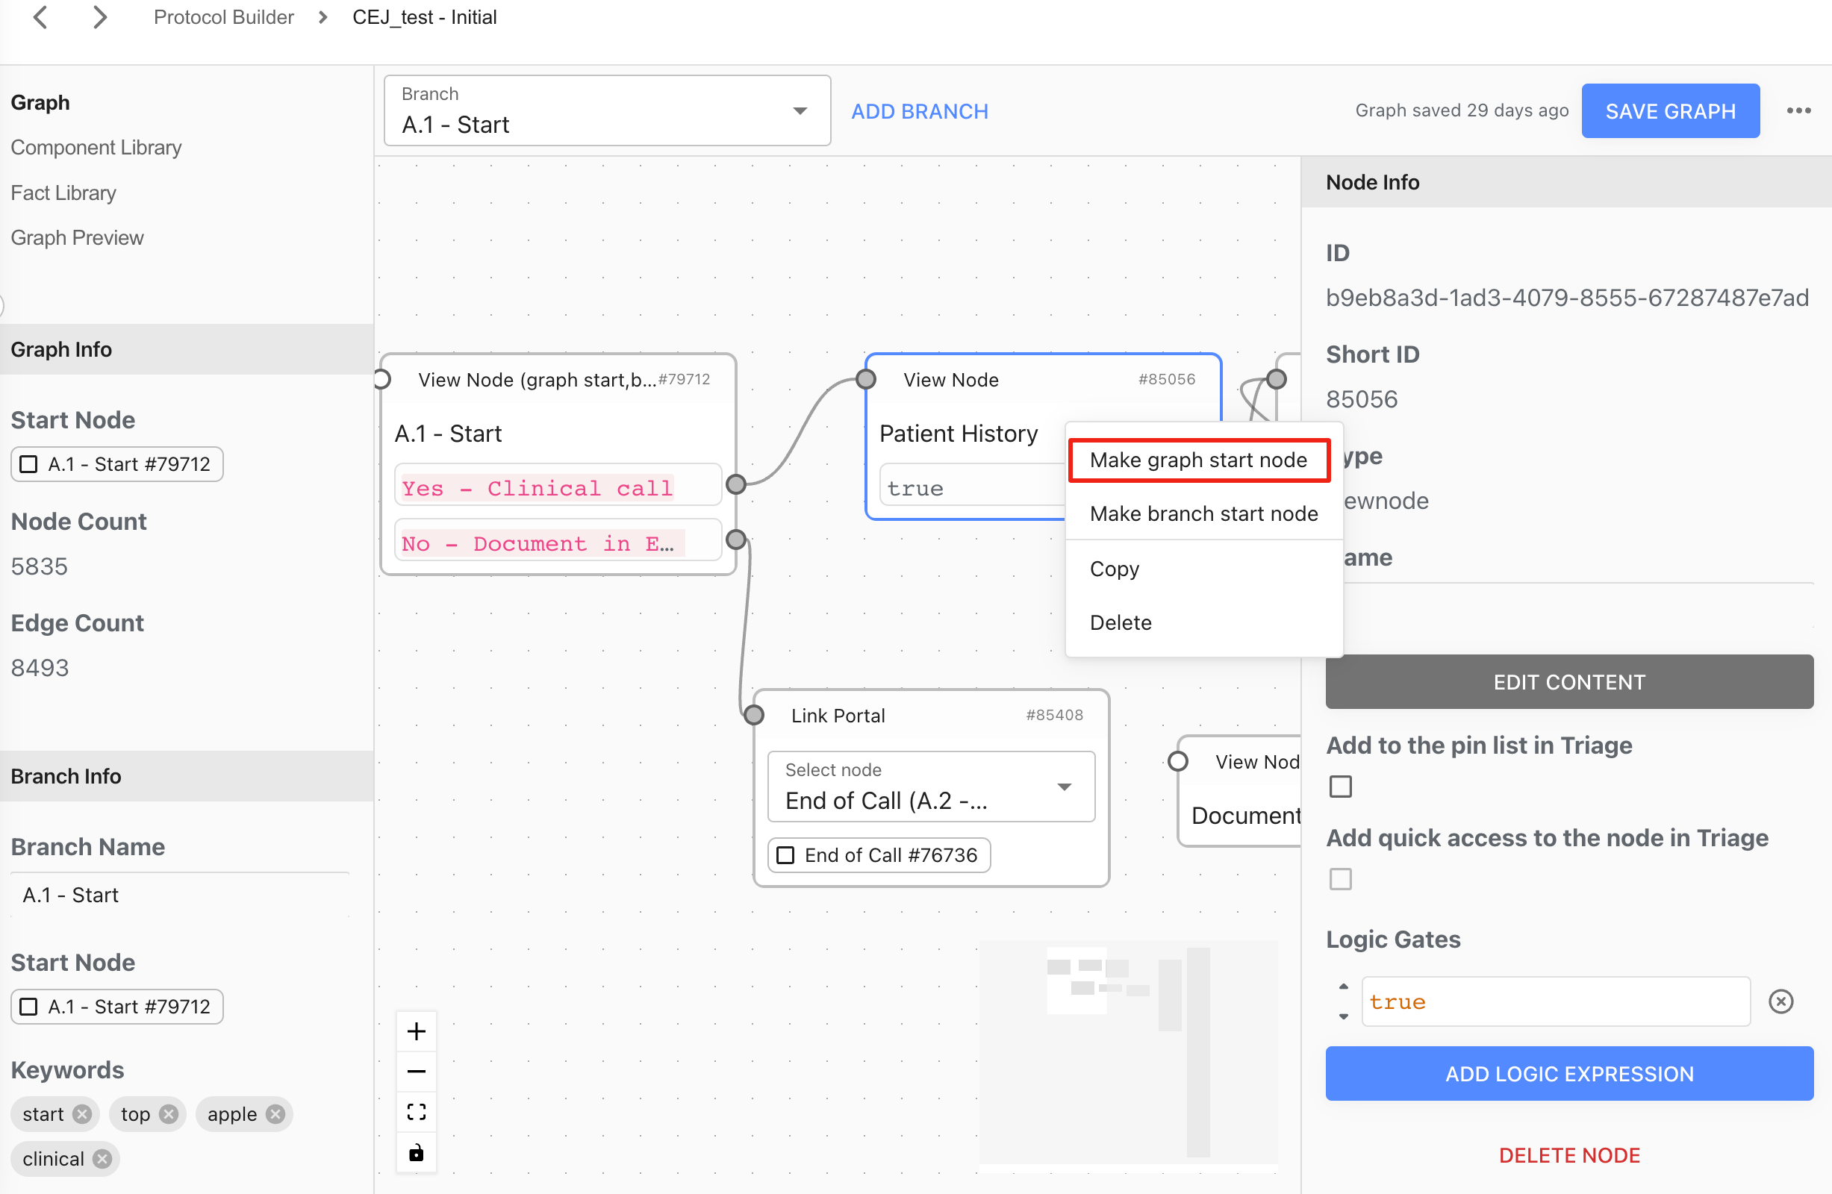Click the zoom in plus icon
1832x1194 pixels.
[x=417, y=1031]
